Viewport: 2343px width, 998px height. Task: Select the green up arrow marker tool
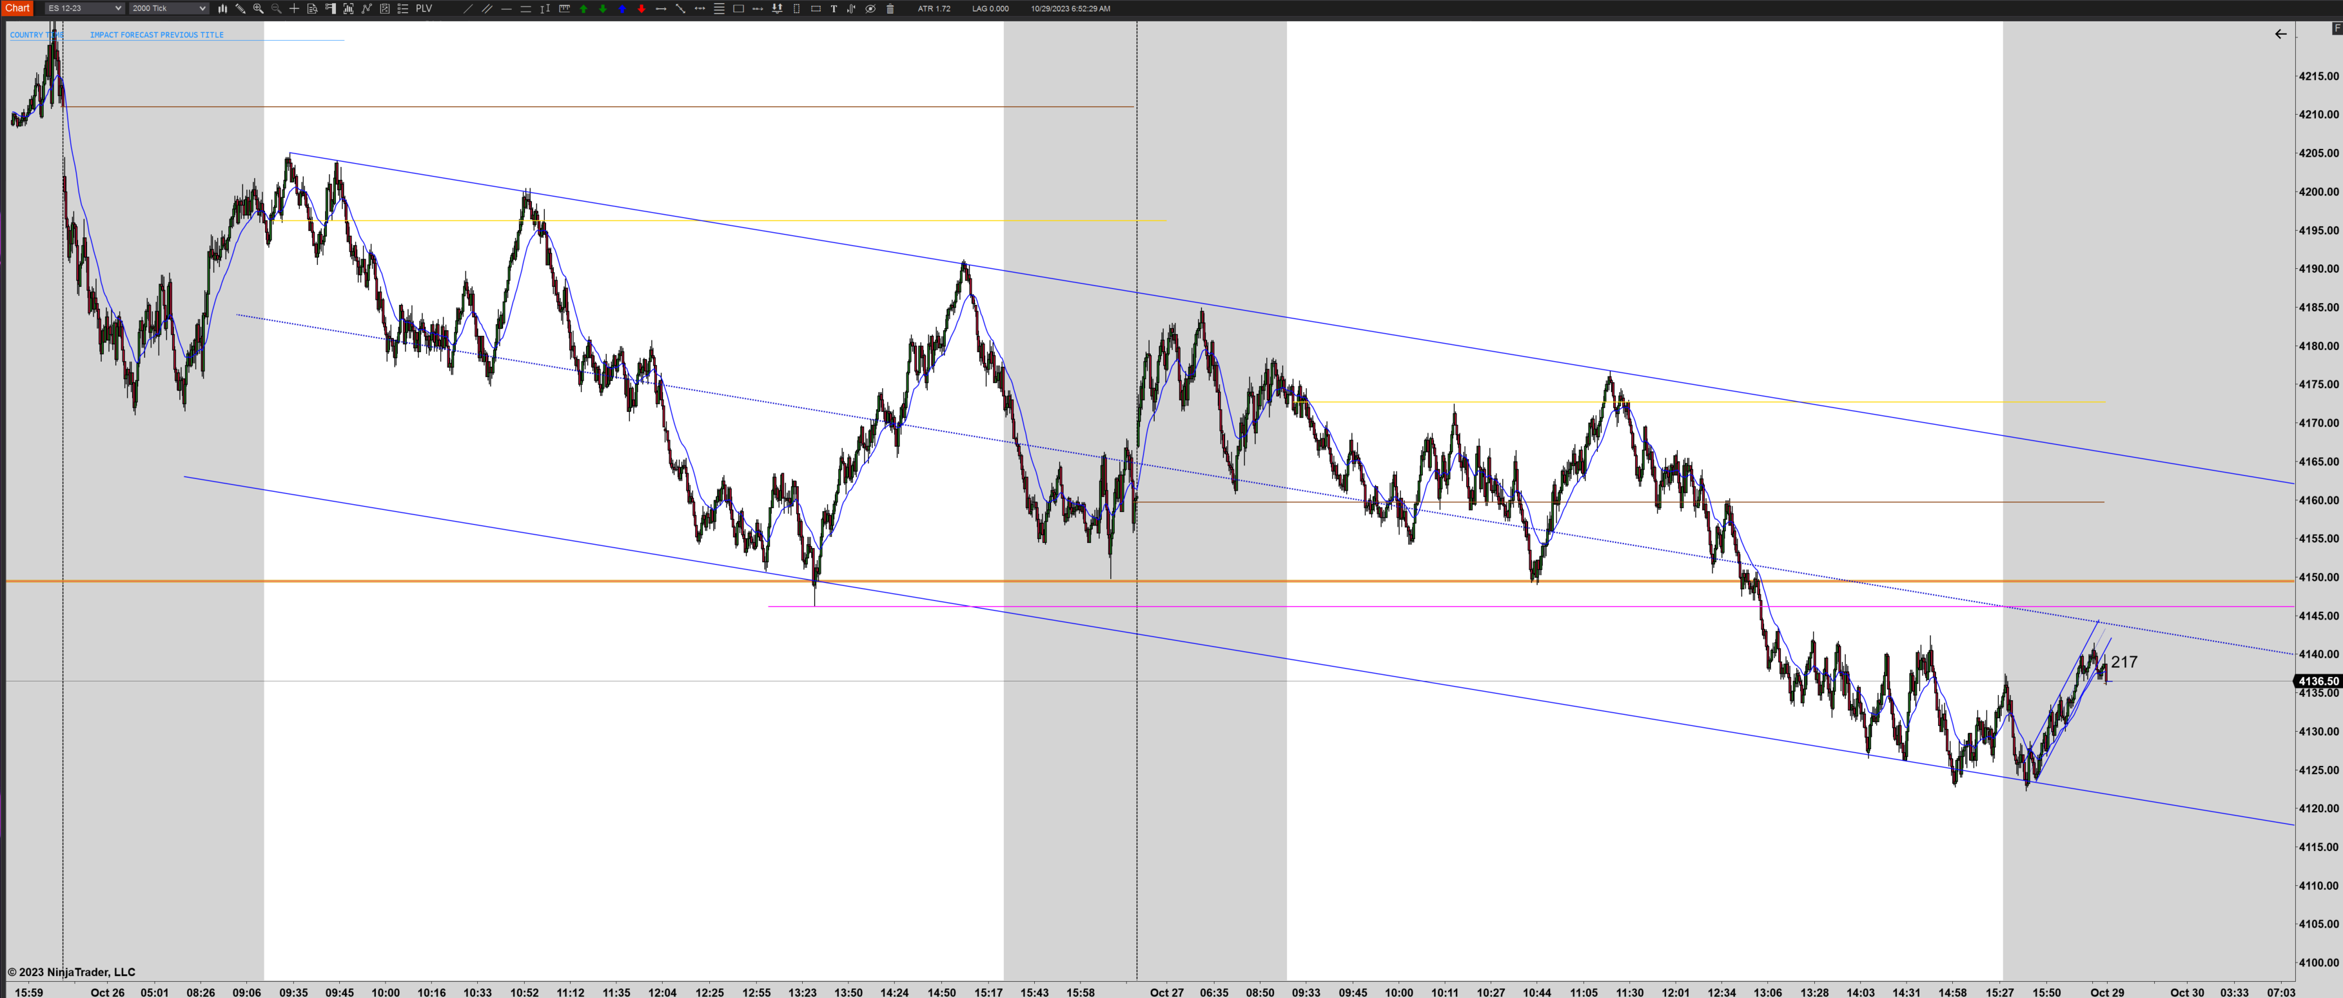pyautogui.click(x=583, y=8)
